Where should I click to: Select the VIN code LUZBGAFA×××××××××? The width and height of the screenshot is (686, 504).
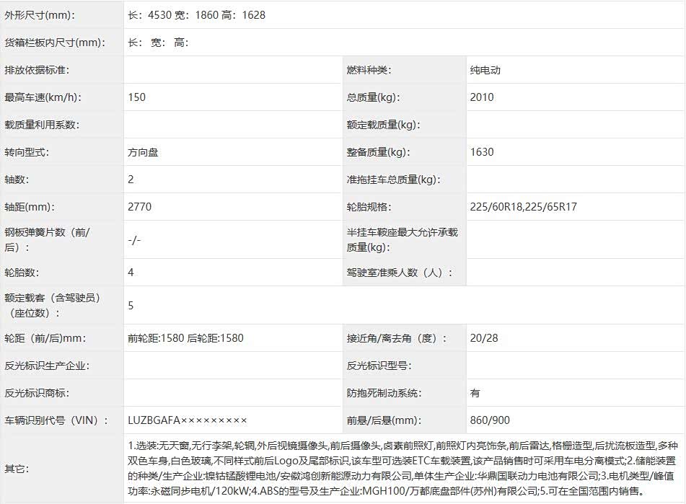pyautogui.click(x=188, y=420)
